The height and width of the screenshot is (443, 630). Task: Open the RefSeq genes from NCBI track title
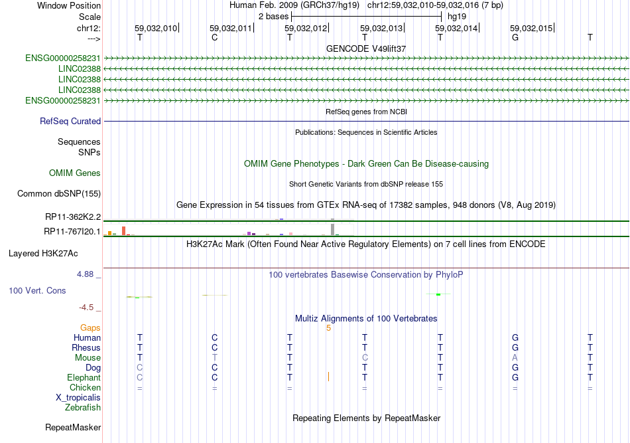(366, 112)
